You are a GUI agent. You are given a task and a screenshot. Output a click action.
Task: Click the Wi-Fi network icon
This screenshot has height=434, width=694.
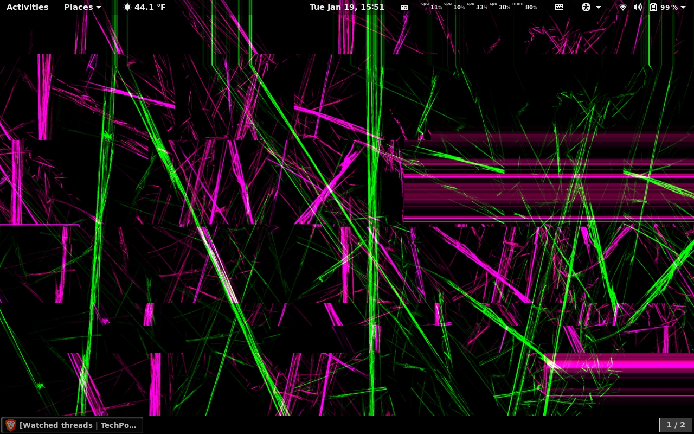click(x=623, y=7)
